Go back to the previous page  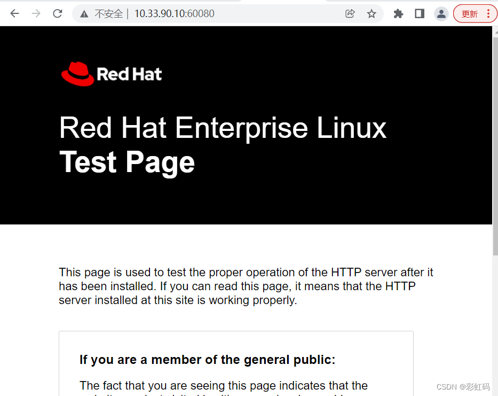pos(14,14)
